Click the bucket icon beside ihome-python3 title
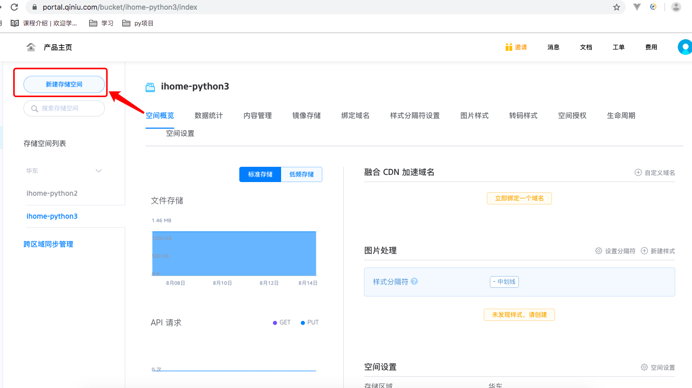692x388 pixels. pos(150,86)
